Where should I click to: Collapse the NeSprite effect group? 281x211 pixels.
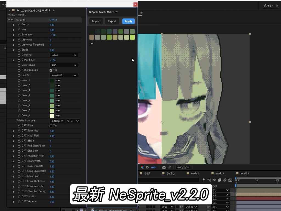coord(9,20)
